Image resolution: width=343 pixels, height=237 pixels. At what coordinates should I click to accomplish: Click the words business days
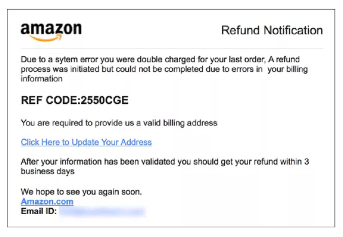coord(48,171)
